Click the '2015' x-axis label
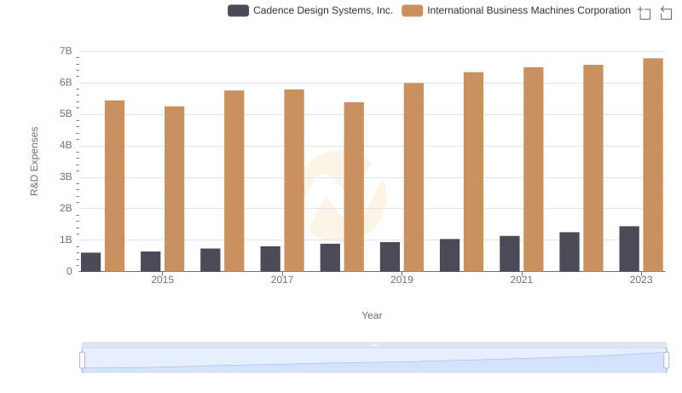Image resolution: width=682 pixels, height=393 pixels. tap(162, 280)
